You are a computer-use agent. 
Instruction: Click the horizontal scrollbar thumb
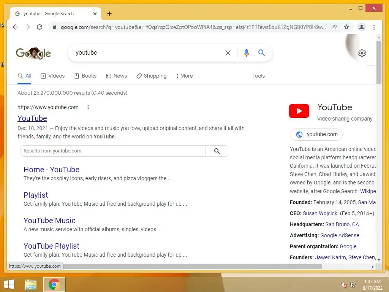coord(193,267)
